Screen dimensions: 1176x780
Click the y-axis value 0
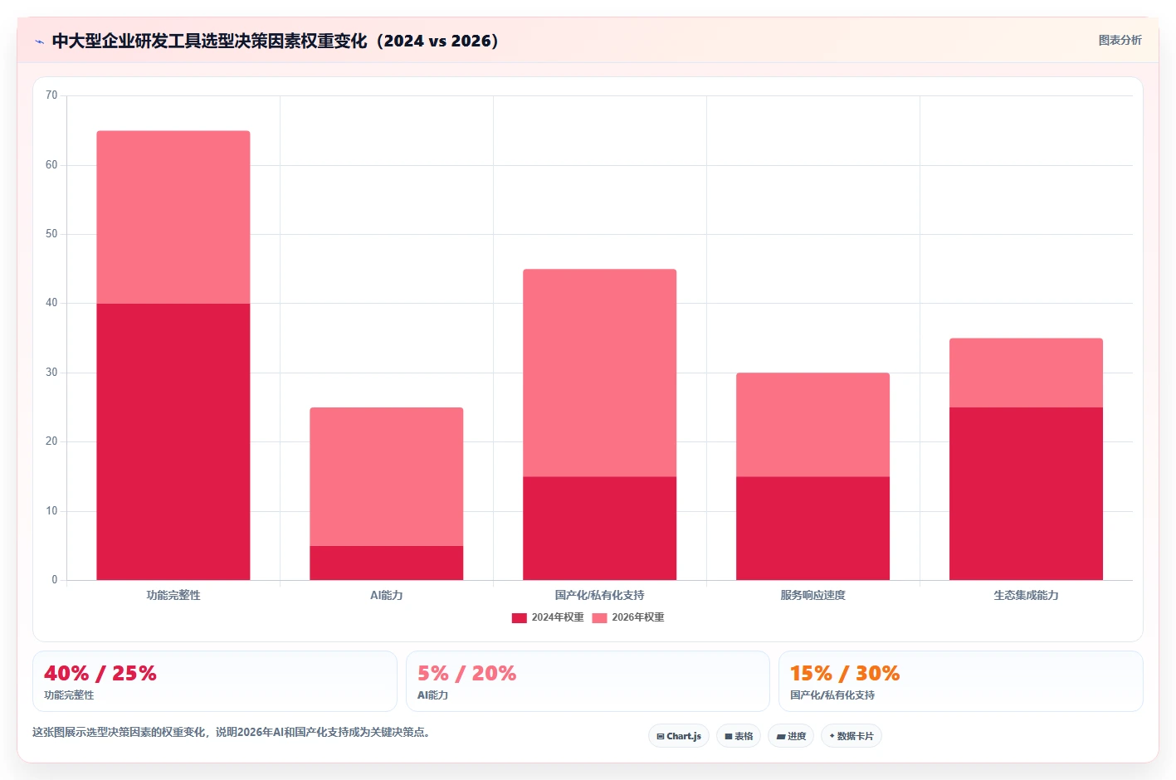click(55, 580)
